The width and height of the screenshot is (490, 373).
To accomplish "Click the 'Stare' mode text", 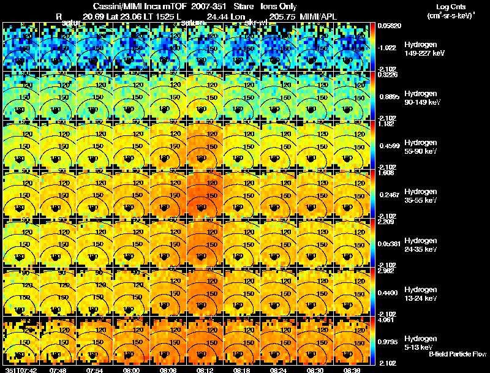I will coord(243,6).
